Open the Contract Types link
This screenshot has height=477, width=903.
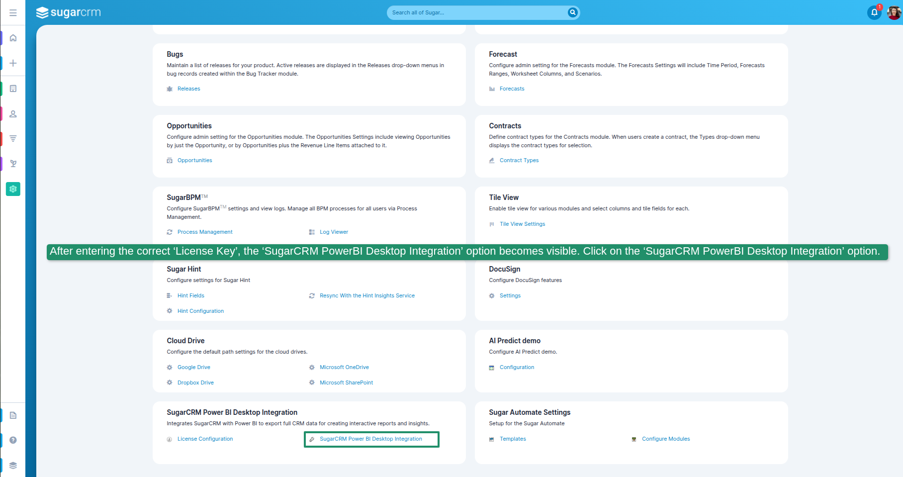519,161
